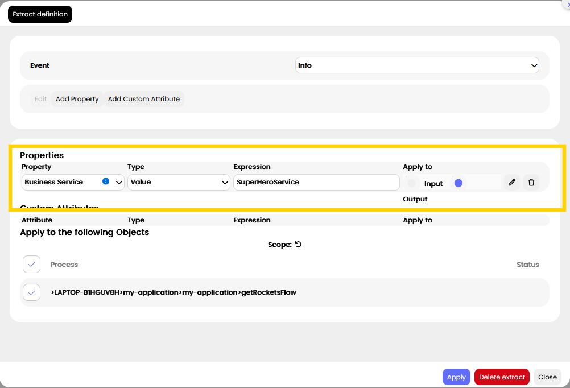Toggle the Process select-all checkbox
The image size is (570, 388).
pos(32,265)
